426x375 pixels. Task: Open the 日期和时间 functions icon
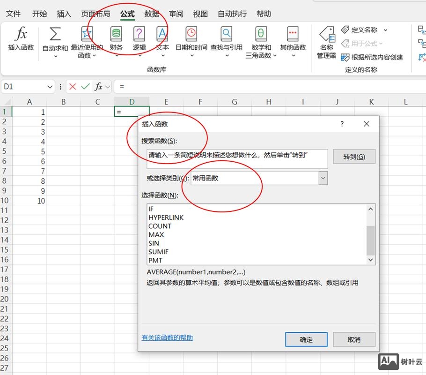[191, 35]
